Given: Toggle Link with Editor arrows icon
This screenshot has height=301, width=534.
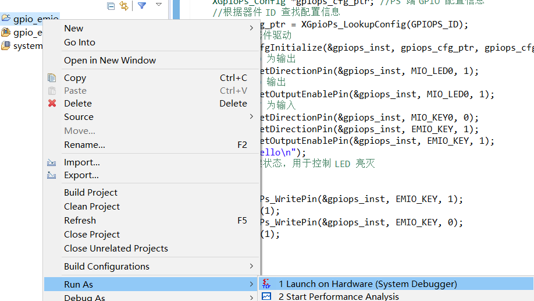Looking at the screenshot, I should pyautogui.click(x=124, y=5).
